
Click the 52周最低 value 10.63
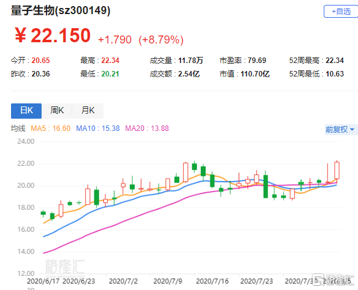(335, 74)
